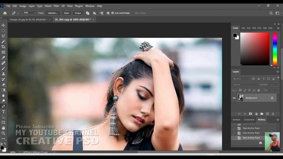Viewport: 283px width, 159px height.
Task: Create a new layer icon
Action: tap(268, 114)
